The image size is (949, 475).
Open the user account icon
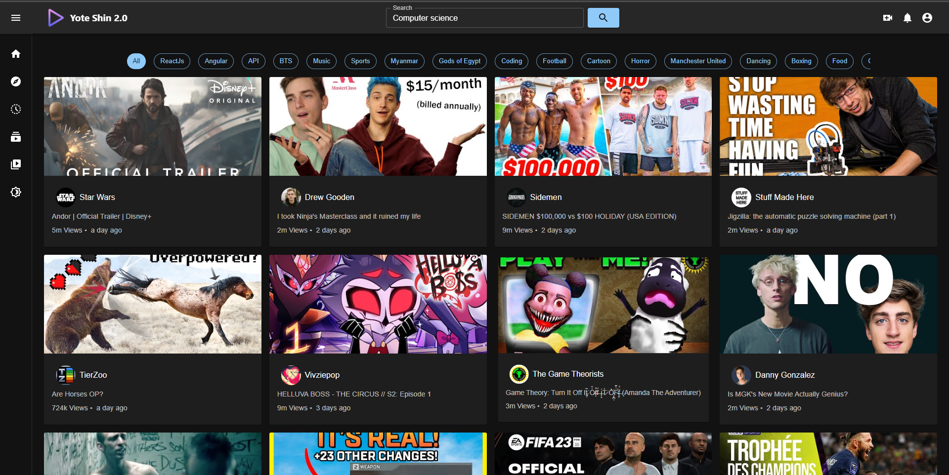927,18
